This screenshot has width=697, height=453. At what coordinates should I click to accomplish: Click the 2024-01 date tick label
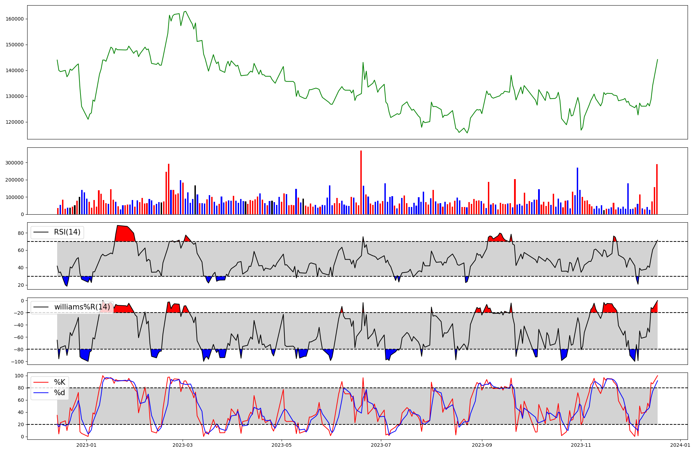coord(680,445)
